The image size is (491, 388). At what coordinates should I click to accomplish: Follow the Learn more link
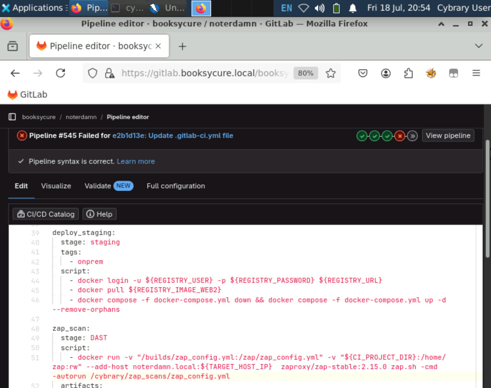point(136,161)
